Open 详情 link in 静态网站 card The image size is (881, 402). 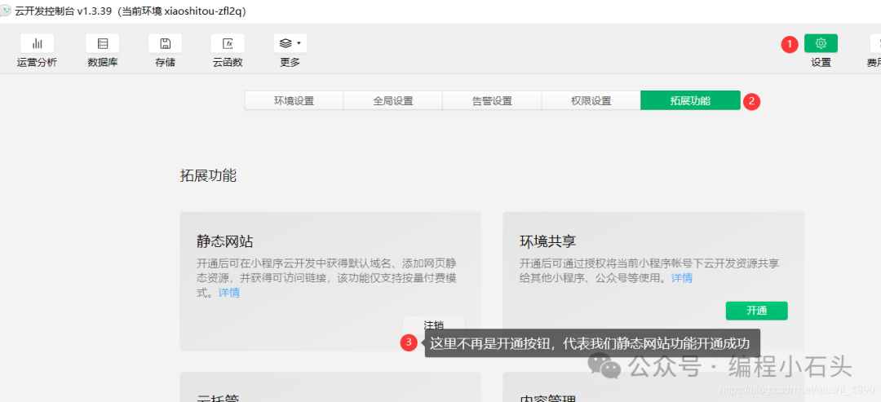229,293
